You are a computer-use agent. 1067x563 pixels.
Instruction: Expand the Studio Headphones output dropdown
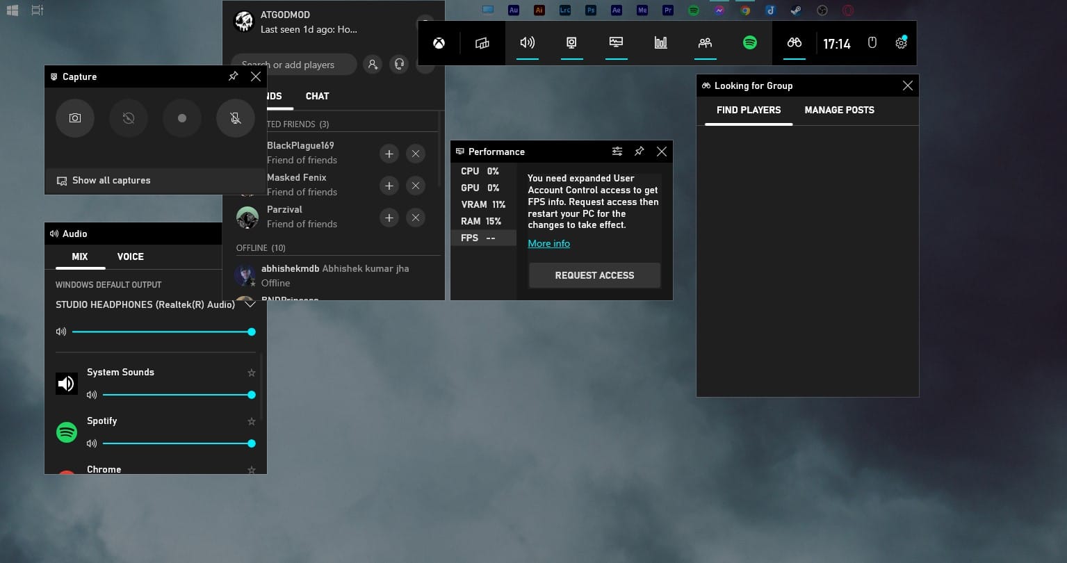250,304
